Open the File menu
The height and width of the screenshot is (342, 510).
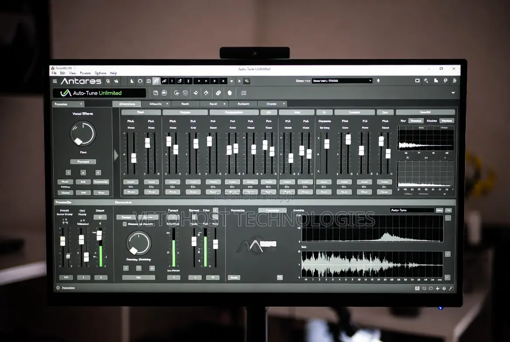click(x=54, y=73)
